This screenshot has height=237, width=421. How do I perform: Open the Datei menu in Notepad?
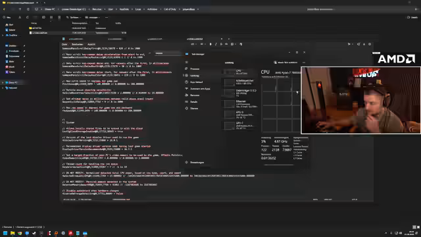[64, 44]
